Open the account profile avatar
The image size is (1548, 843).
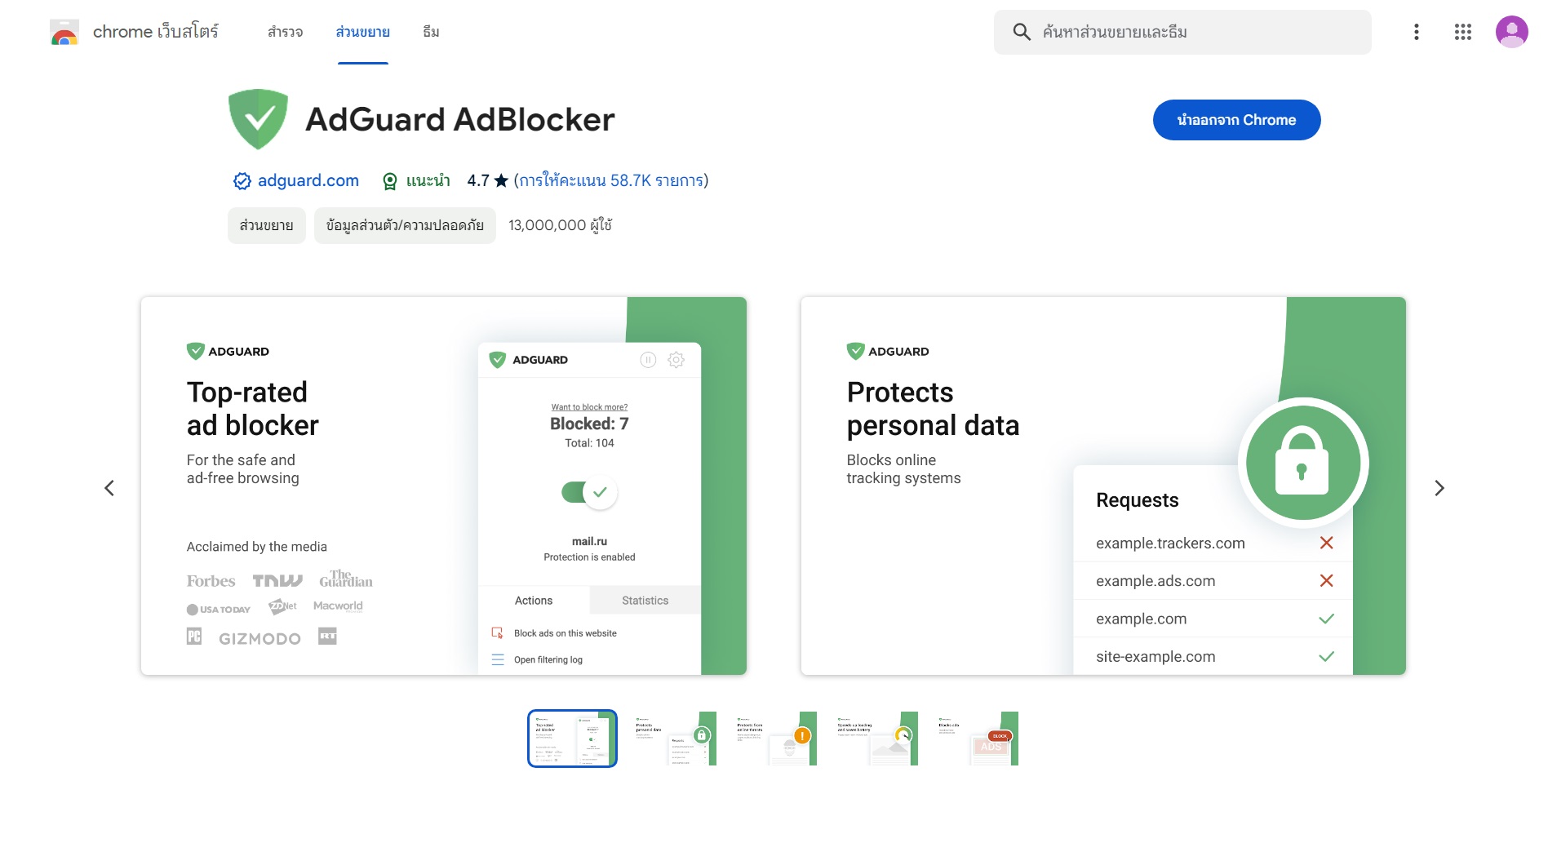point(1511,32)
